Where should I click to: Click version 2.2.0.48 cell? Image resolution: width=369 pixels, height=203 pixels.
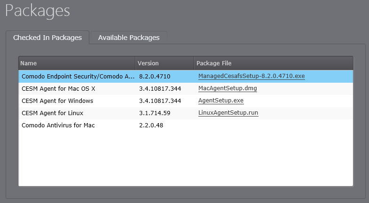151,125
